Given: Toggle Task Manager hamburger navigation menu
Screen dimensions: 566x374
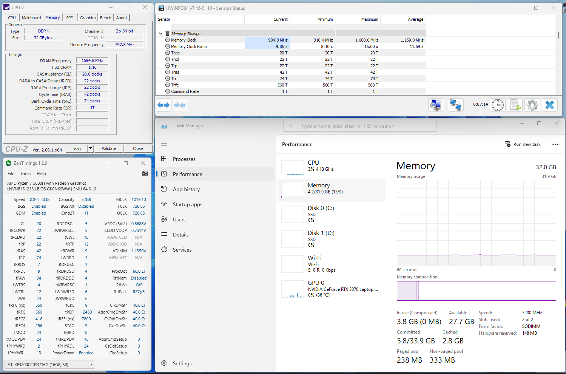Looking at the screenshot, I should click(x=164, y=144).
